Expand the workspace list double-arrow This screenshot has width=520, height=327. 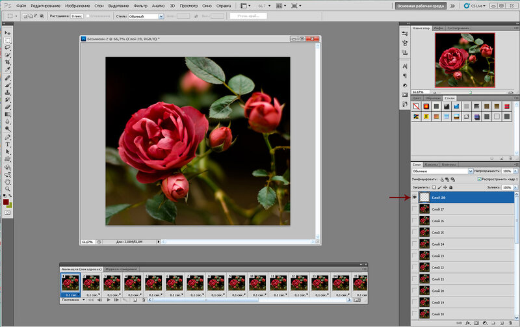(x=452, y=6)
